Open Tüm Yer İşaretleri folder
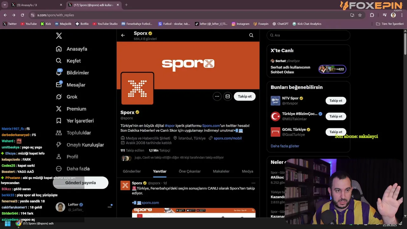Viewport: 407px width, 229px height. pos(390,24)
